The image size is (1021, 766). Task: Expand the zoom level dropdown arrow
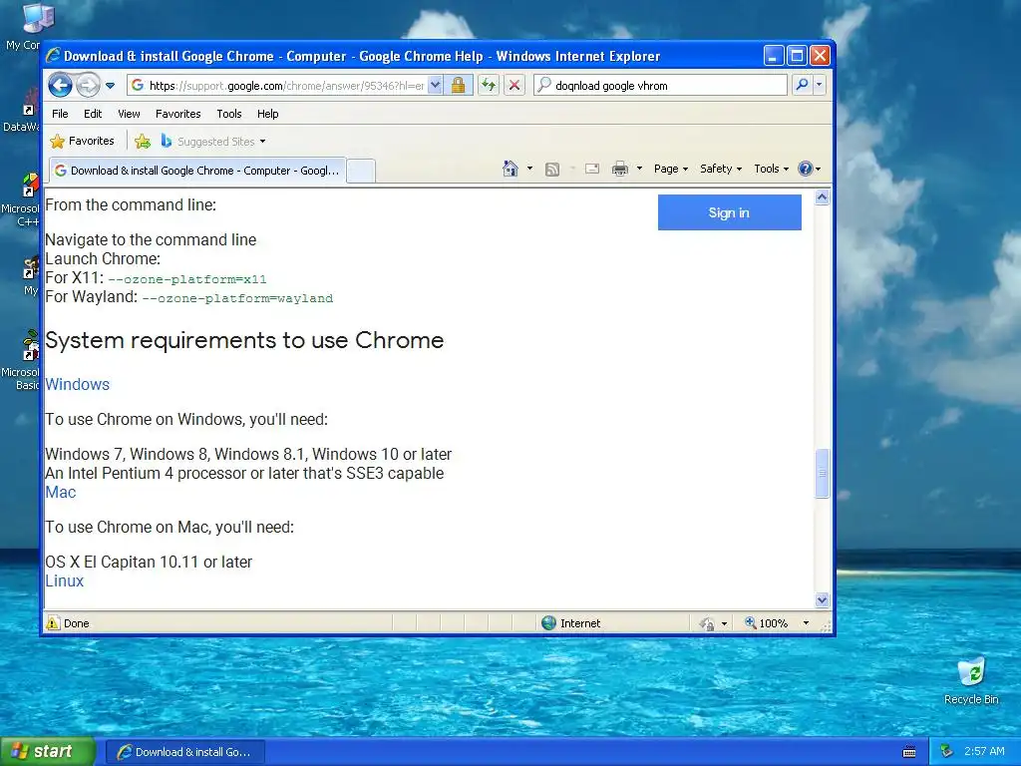(x=806, y=623)
